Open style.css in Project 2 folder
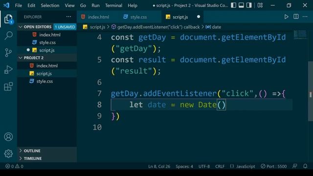This screenshot has width=313, height=176. click(x=47, y=81)
